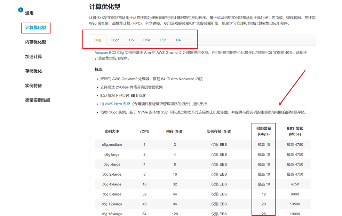Viewport: 342px width, 216px height.
Task: Click the EBS 带宽 (Mbps) column header
Action: (x=294, y=131)
